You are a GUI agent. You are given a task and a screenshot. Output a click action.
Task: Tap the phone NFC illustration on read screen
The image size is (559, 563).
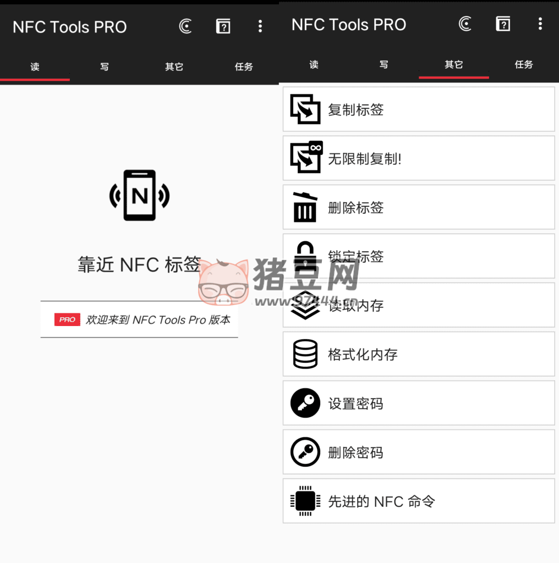139,195
